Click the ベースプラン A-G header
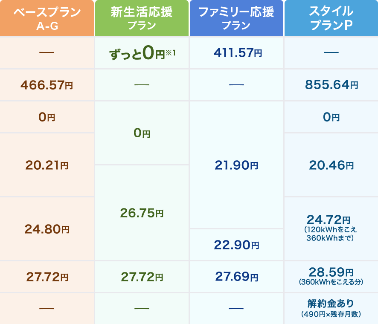 47,18
